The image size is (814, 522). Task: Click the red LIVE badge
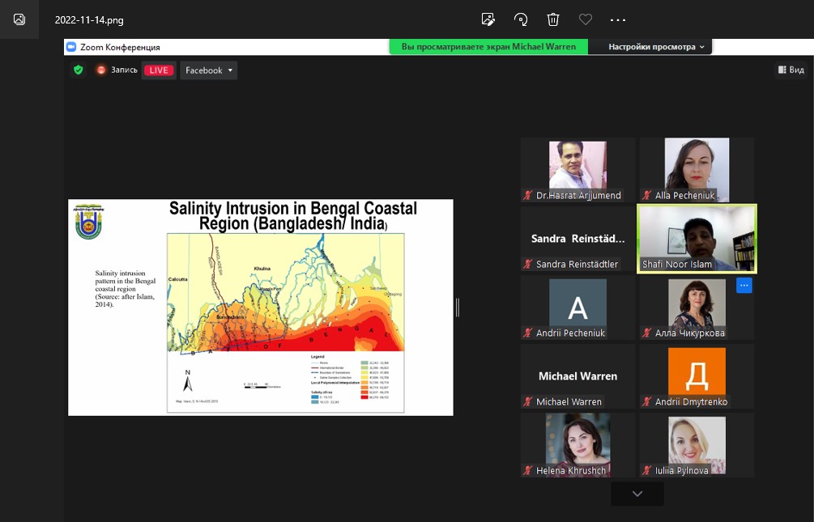[159, 70]
